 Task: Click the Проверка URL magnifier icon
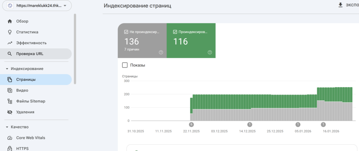click(x=10, y=54)
